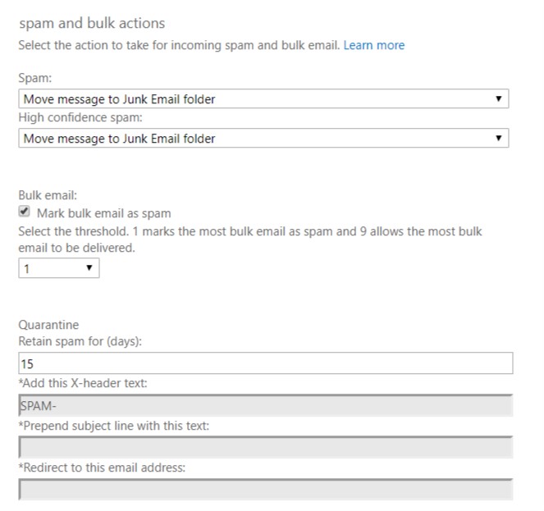This screenshot has width=544, height=511.
Task: Click the bulk threshold dropdown arrow
Action: [89, 268]
